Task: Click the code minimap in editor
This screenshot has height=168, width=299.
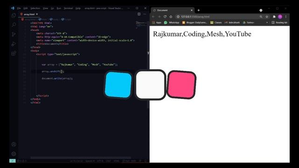Action: (x=141, y=25)
